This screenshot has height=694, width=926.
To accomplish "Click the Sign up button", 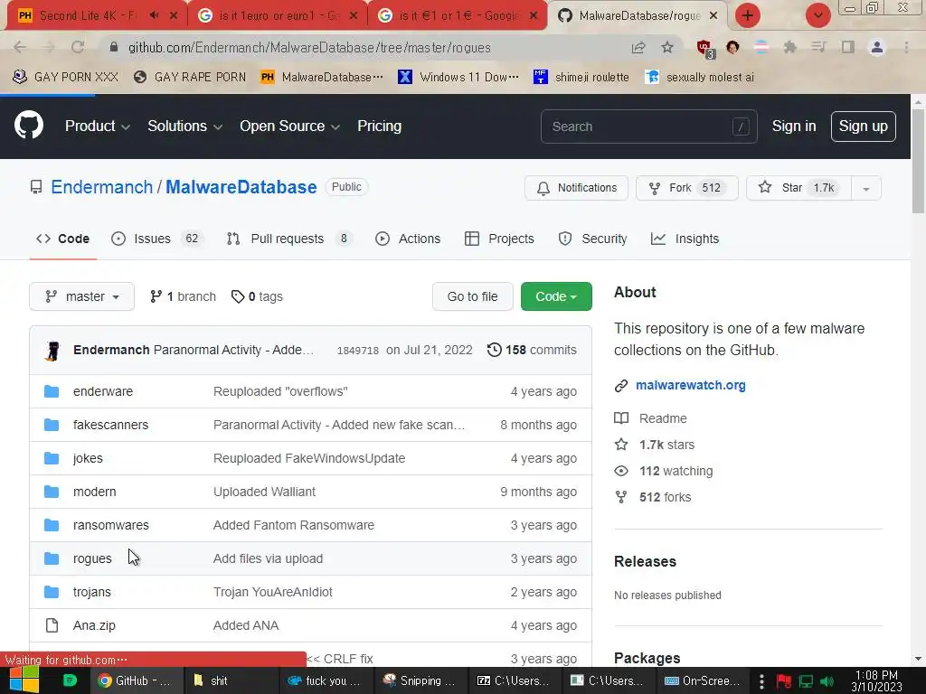I will 863,127.
